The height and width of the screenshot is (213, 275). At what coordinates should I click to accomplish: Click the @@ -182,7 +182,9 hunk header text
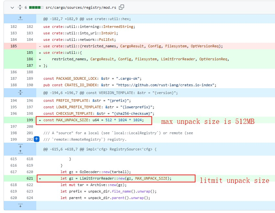coord(87,19)
